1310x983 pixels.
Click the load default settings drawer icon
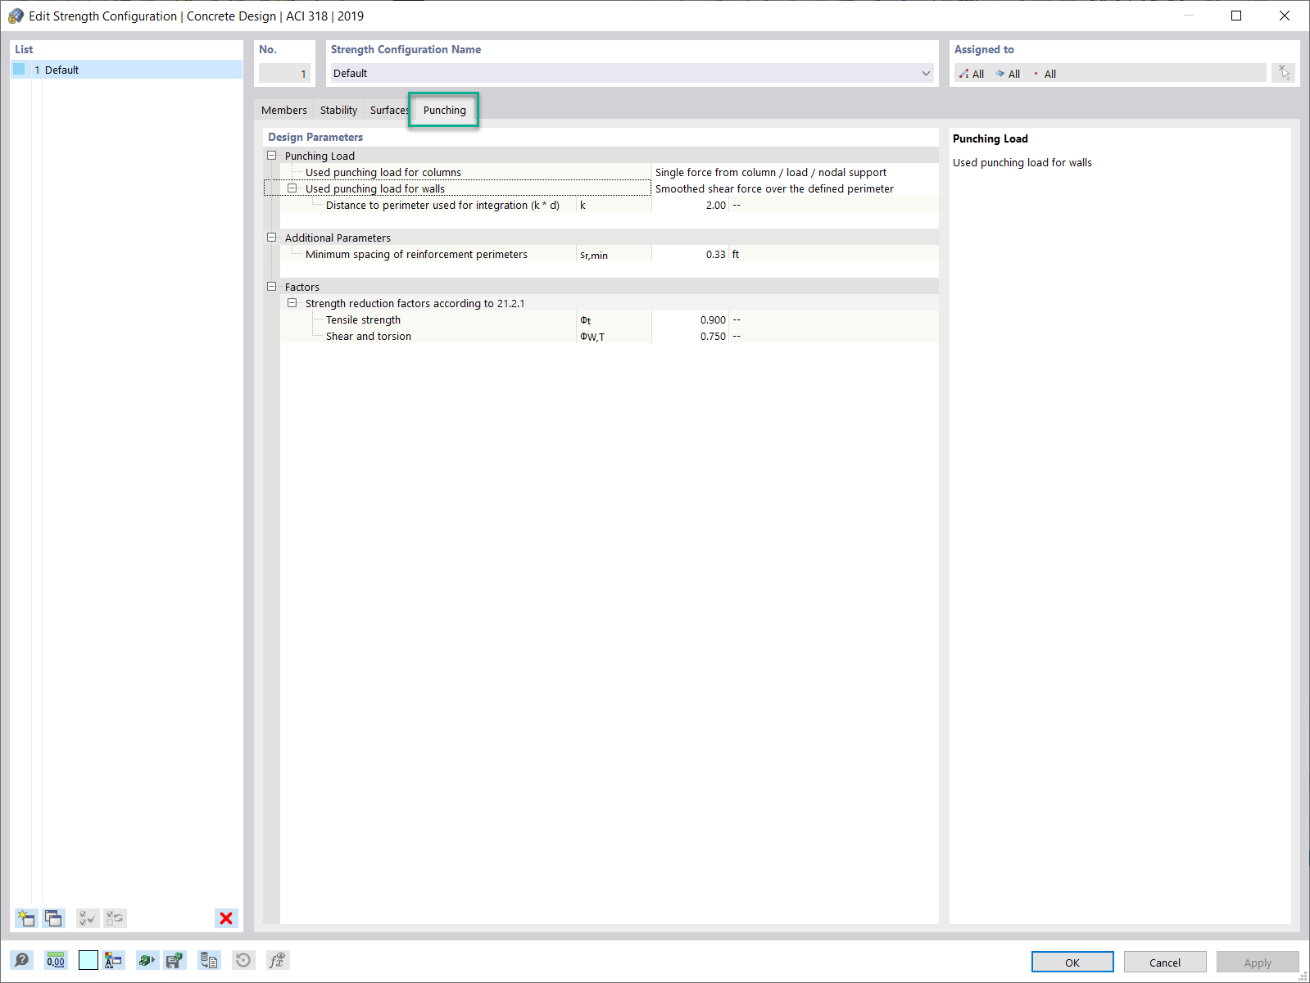click(x=147, y=960)
